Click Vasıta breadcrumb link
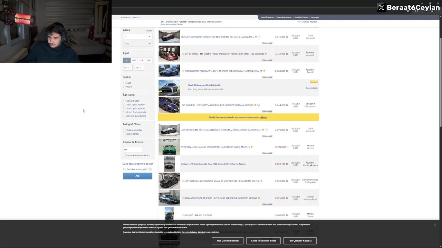The image size is (442, 248). [x=135, y=17]
